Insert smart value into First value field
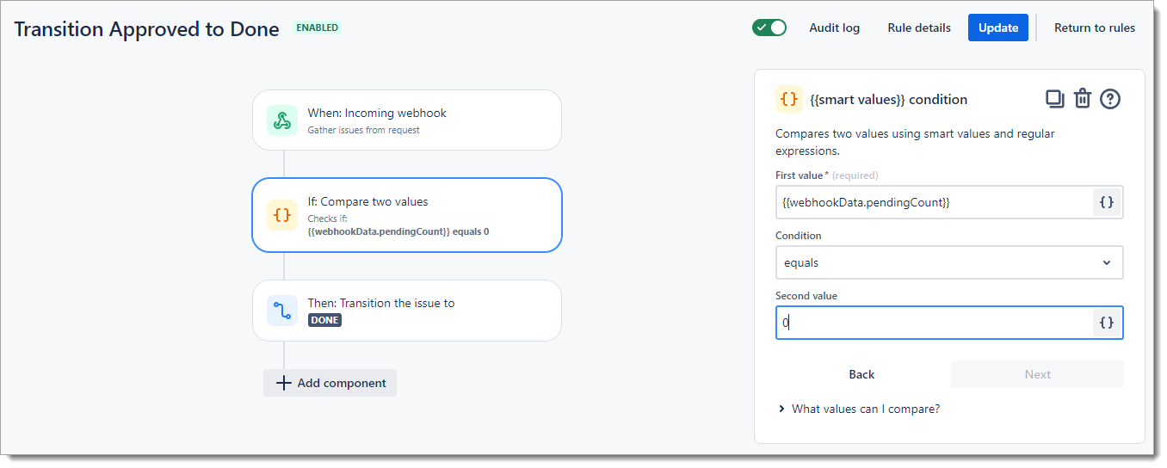Viewport: 1167px width, 468px height. point(1107,202)
